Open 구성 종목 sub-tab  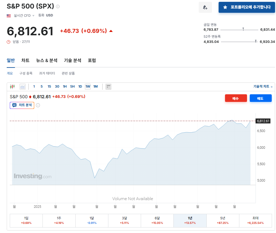[26, 73]
